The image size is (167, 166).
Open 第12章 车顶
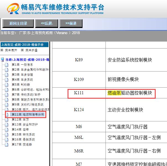click(20, 119)
